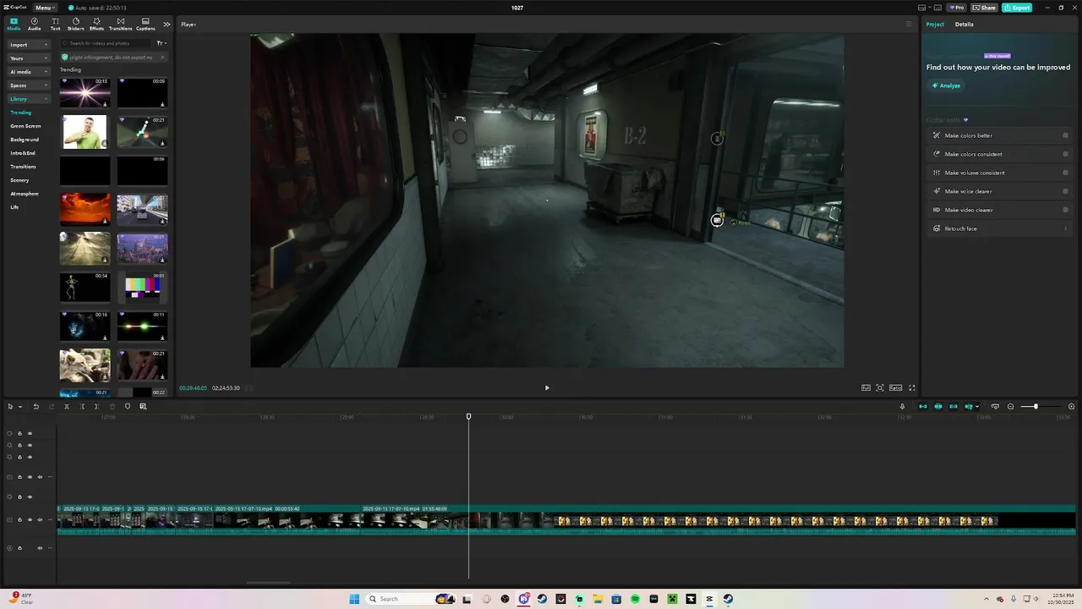Open the selection tool mode dropdown arrow
The height and width of the screenshot is (609, 1082).
(20, 407)
